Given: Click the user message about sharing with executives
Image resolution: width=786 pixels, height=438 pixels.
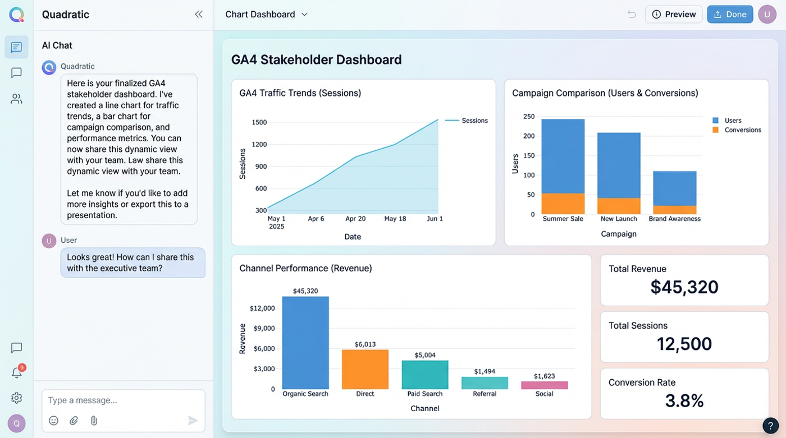Looking at the screenshot, I should pyautogui.click(x=133, y=262).
